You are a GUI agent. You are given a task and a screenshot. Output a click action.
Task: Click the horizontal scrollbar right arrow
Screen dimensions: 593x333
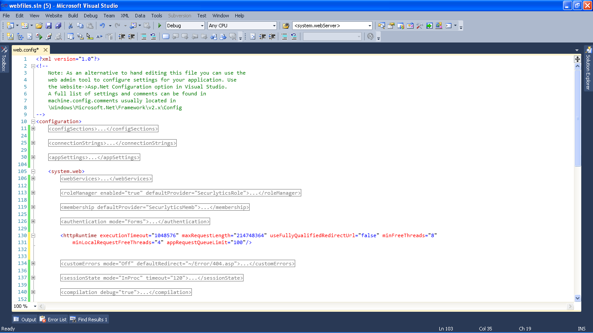(570, 307)
